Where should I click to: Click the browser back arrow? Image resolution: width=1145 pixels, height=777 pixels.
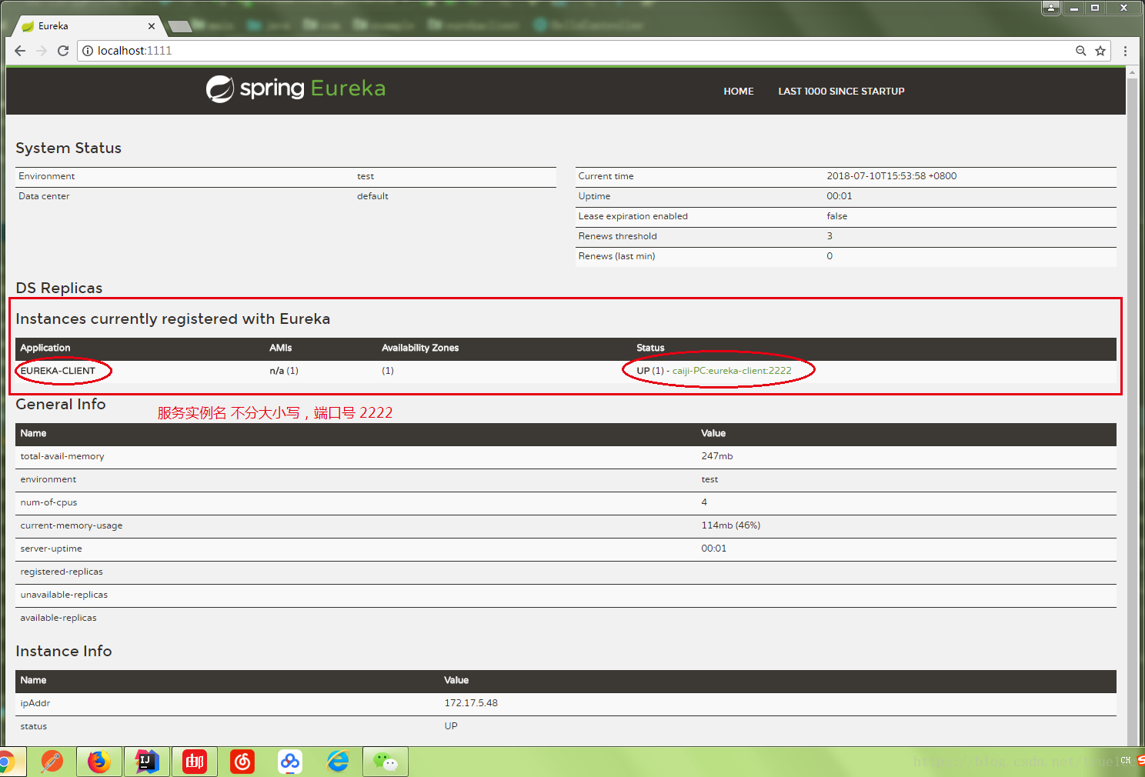pos(20,51)
